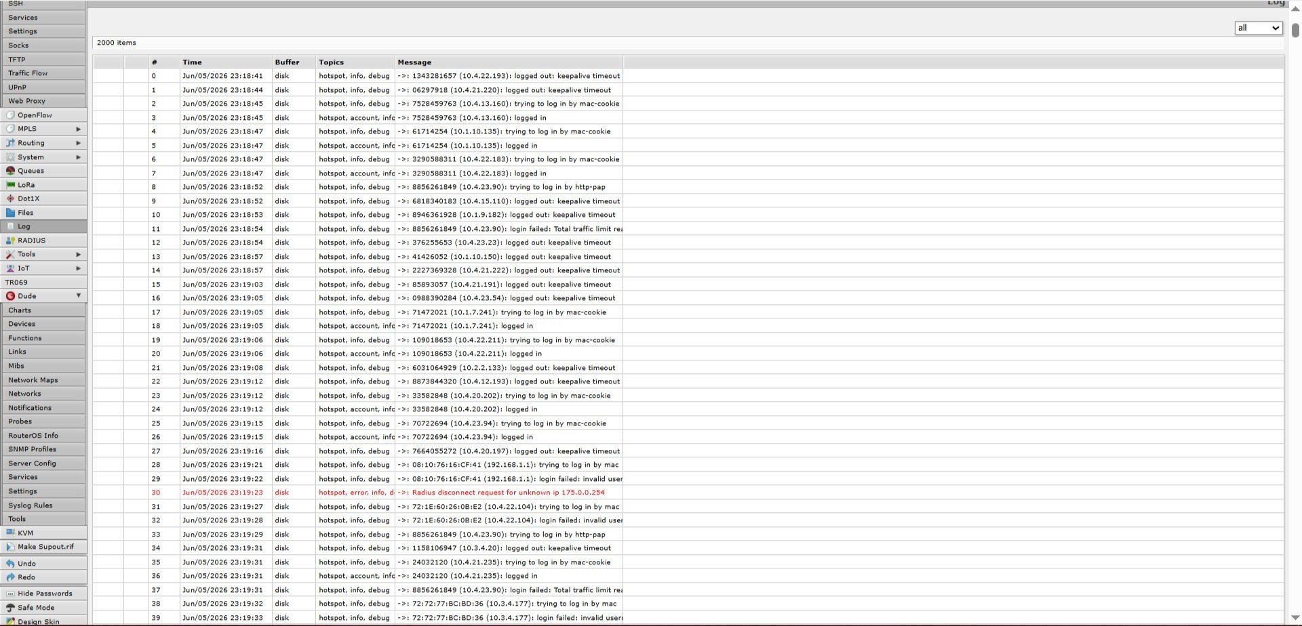
Task: Click the red Dude icon
Action: point(10,296)
